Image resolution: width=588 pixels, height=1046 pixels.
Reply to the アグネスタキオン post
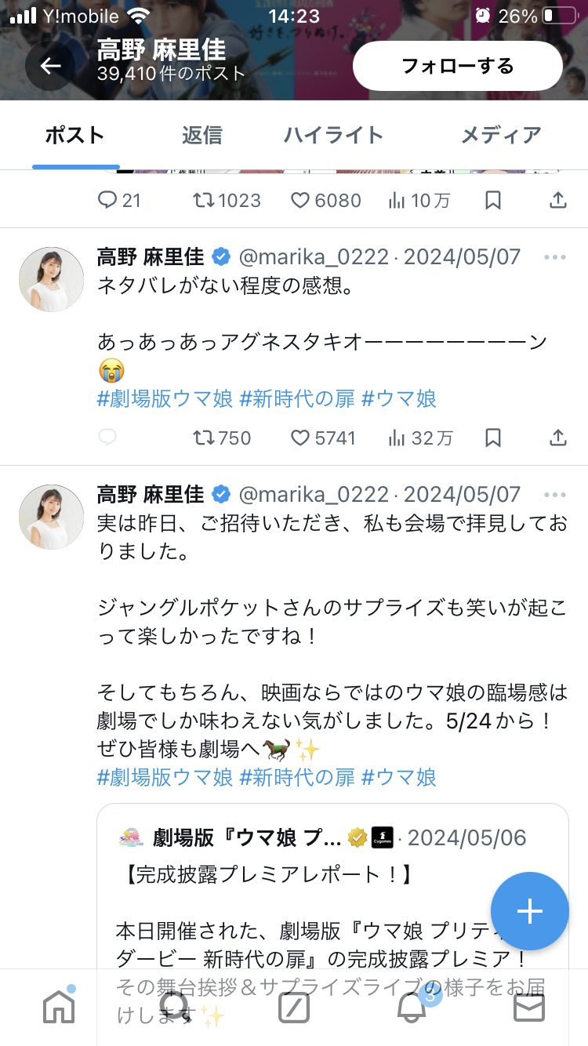click(107, 438)
